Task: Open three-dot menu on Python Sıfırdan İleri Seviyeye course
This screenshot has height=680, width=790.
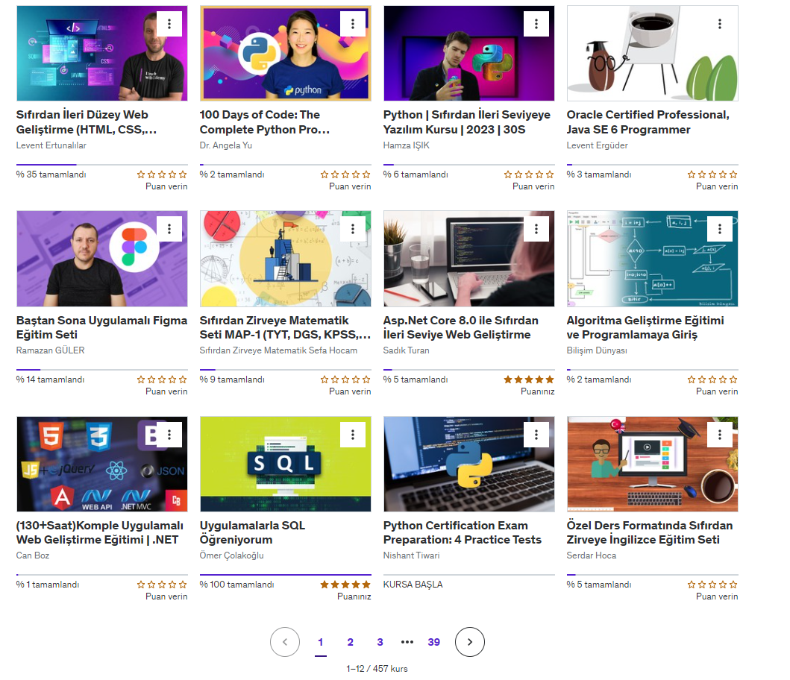Action: pyautogui.click(x=536, y=24)
